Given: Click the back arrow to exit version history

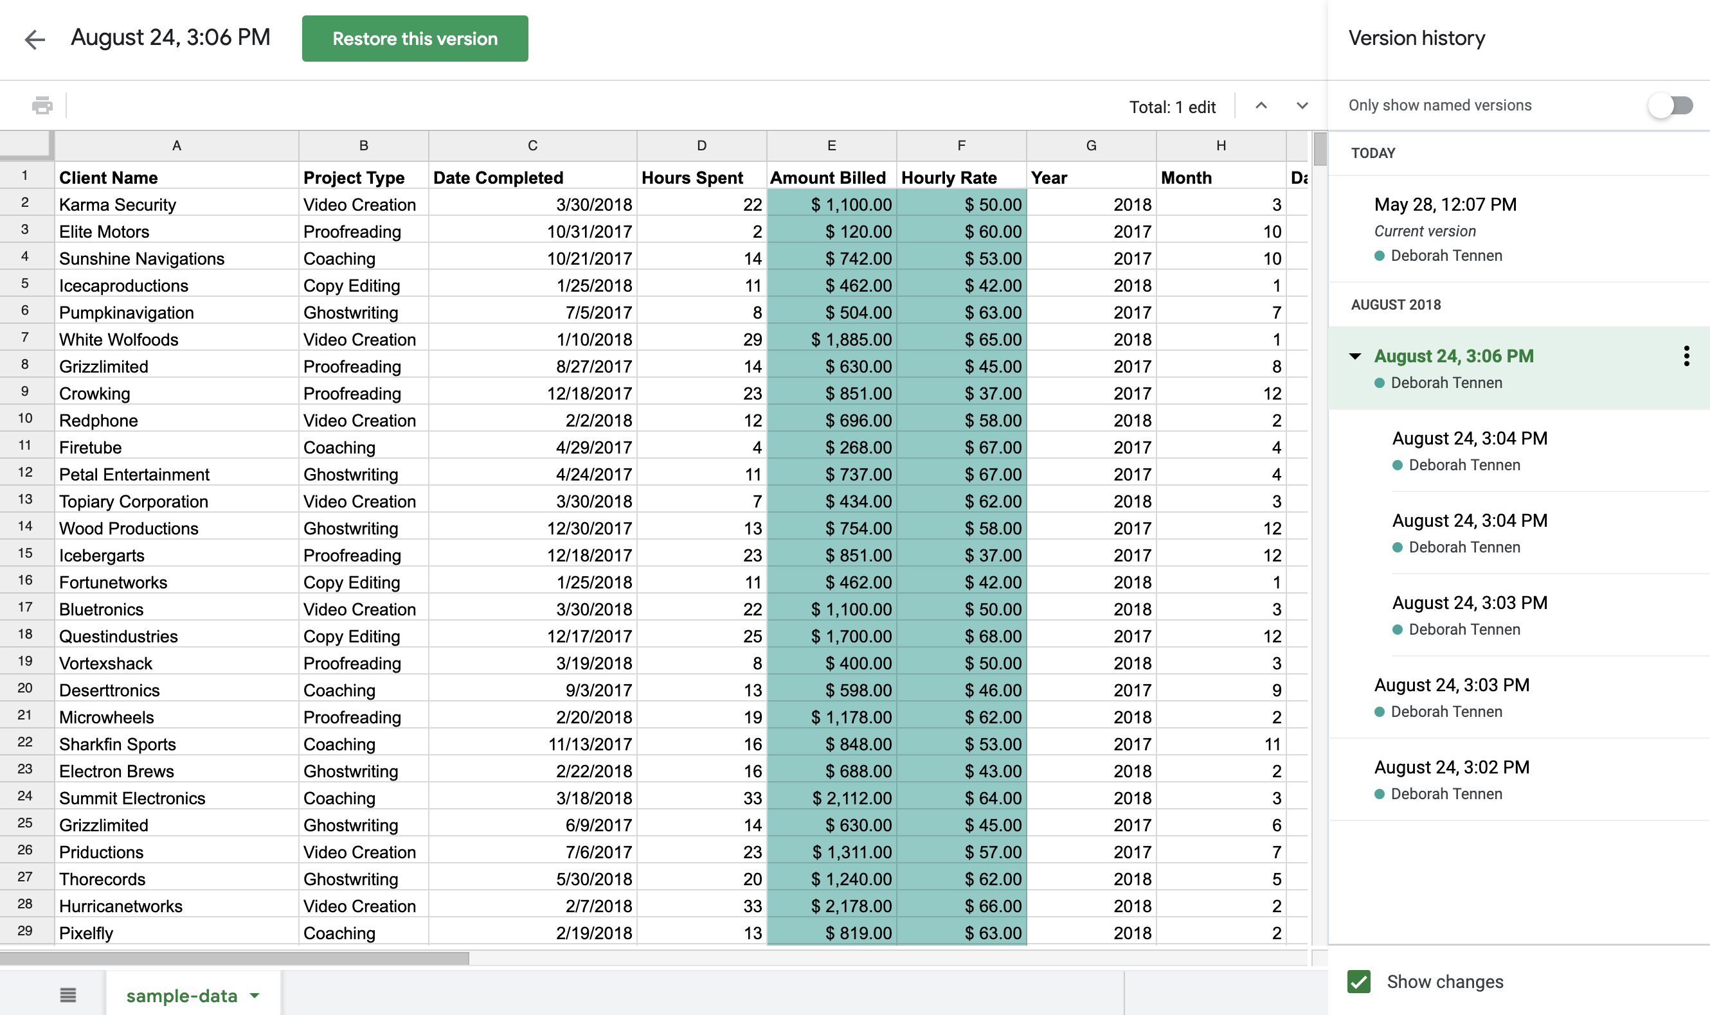Looking at the screenshot, I should point(34,39).
